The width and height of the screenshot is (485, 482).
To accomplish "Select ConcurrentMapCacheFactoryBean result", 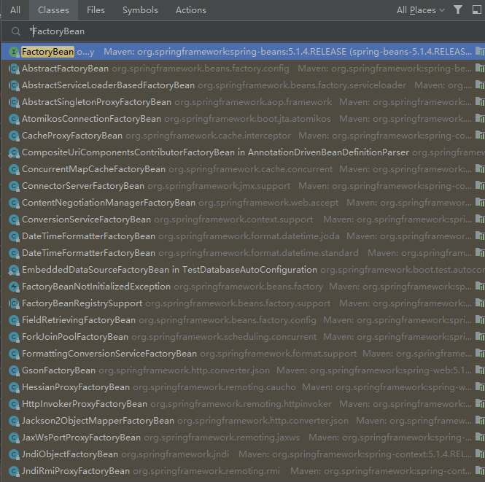I will pos(243,168).
